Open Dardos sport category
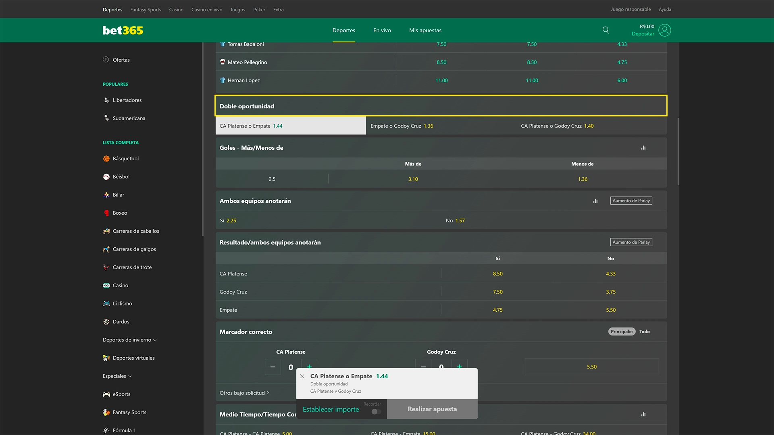Screen dimensions: 774x435 121,321
